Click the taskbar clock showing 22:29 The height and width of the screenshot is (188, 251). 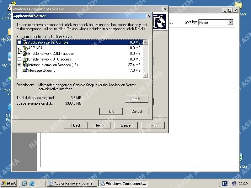point(243,184)
